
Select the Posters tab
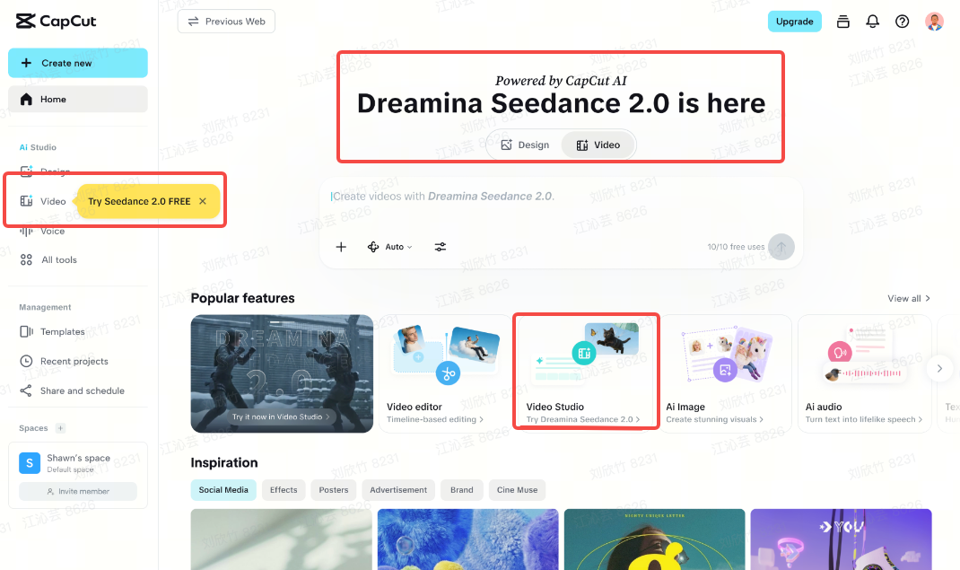point(334,490)
